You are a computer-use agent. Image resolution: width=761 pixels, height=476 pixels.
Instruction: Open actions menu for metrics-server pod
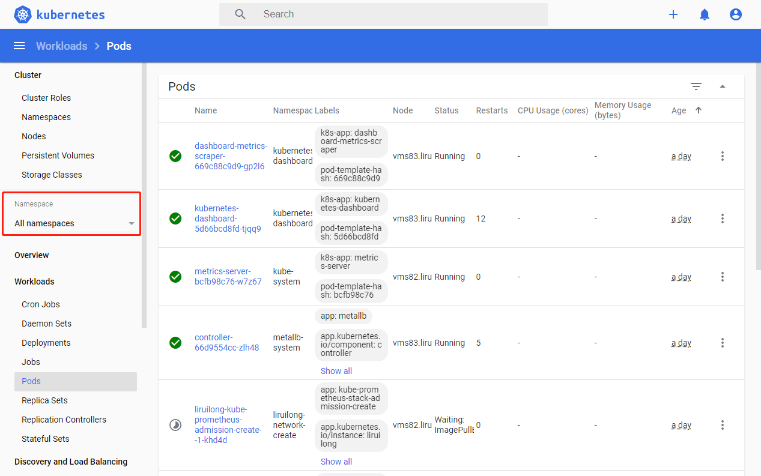(723, 277)
